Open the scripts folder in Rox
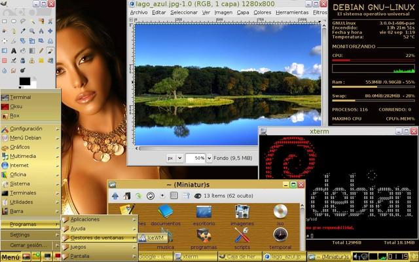The width and height of the screenshot is (419, 262). 242,238
